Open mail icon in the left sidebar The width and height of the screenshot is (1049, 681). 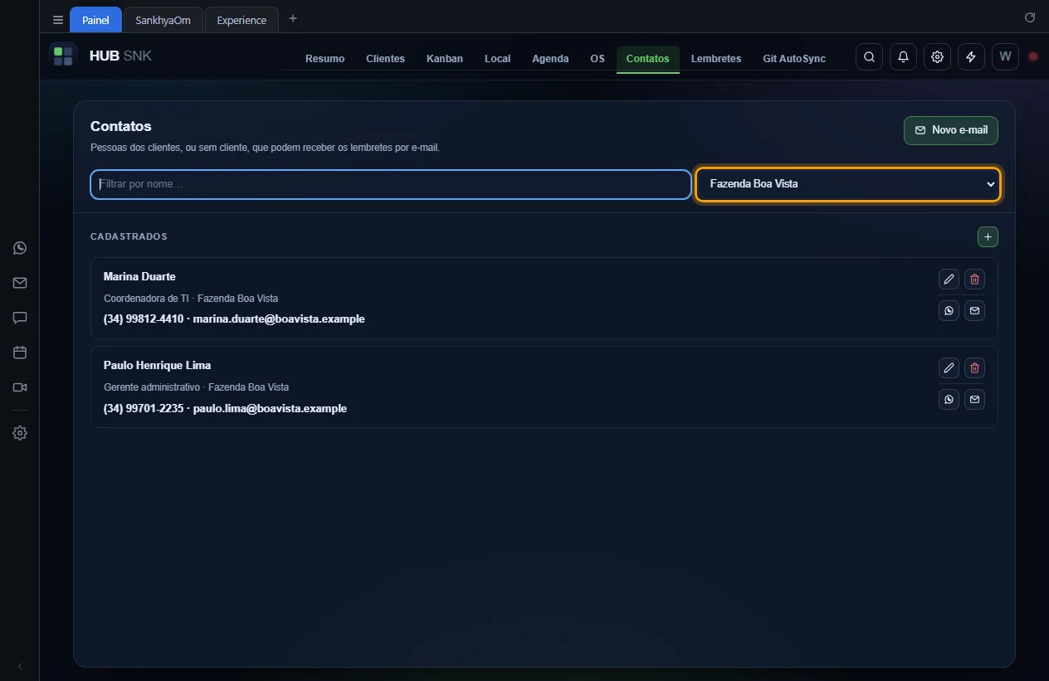[20, 283]
